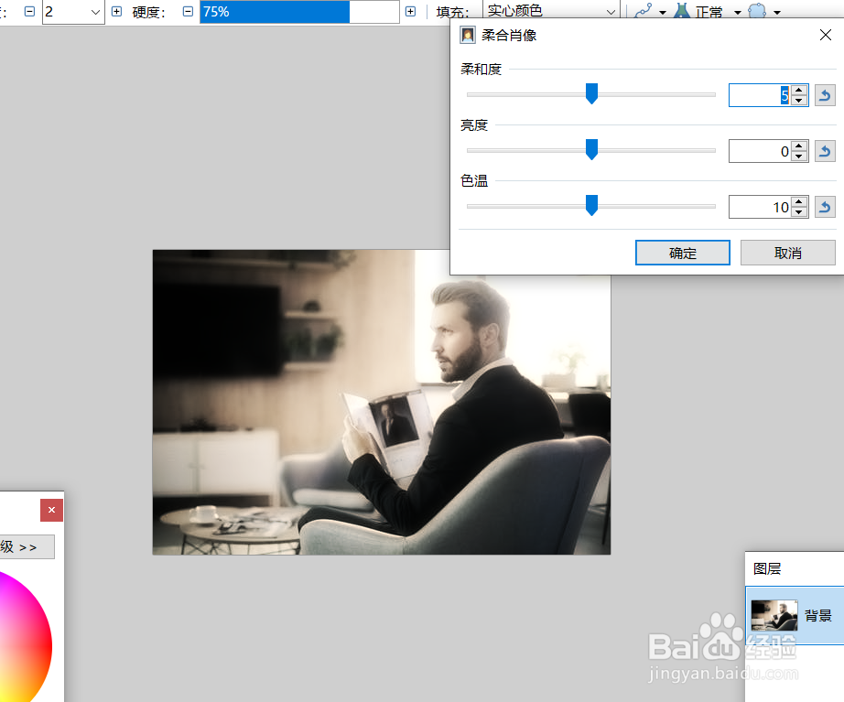The image size is (844, 702).
Task: Reset 色温 value with its undo arrow
Action: (x=825, y=207)
